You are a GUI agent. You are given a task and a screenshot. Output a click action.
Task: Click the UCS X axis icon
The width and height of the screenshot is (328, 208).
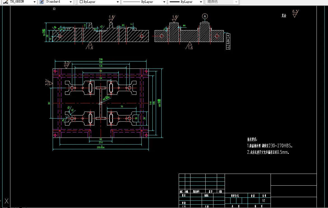[6, 201]
